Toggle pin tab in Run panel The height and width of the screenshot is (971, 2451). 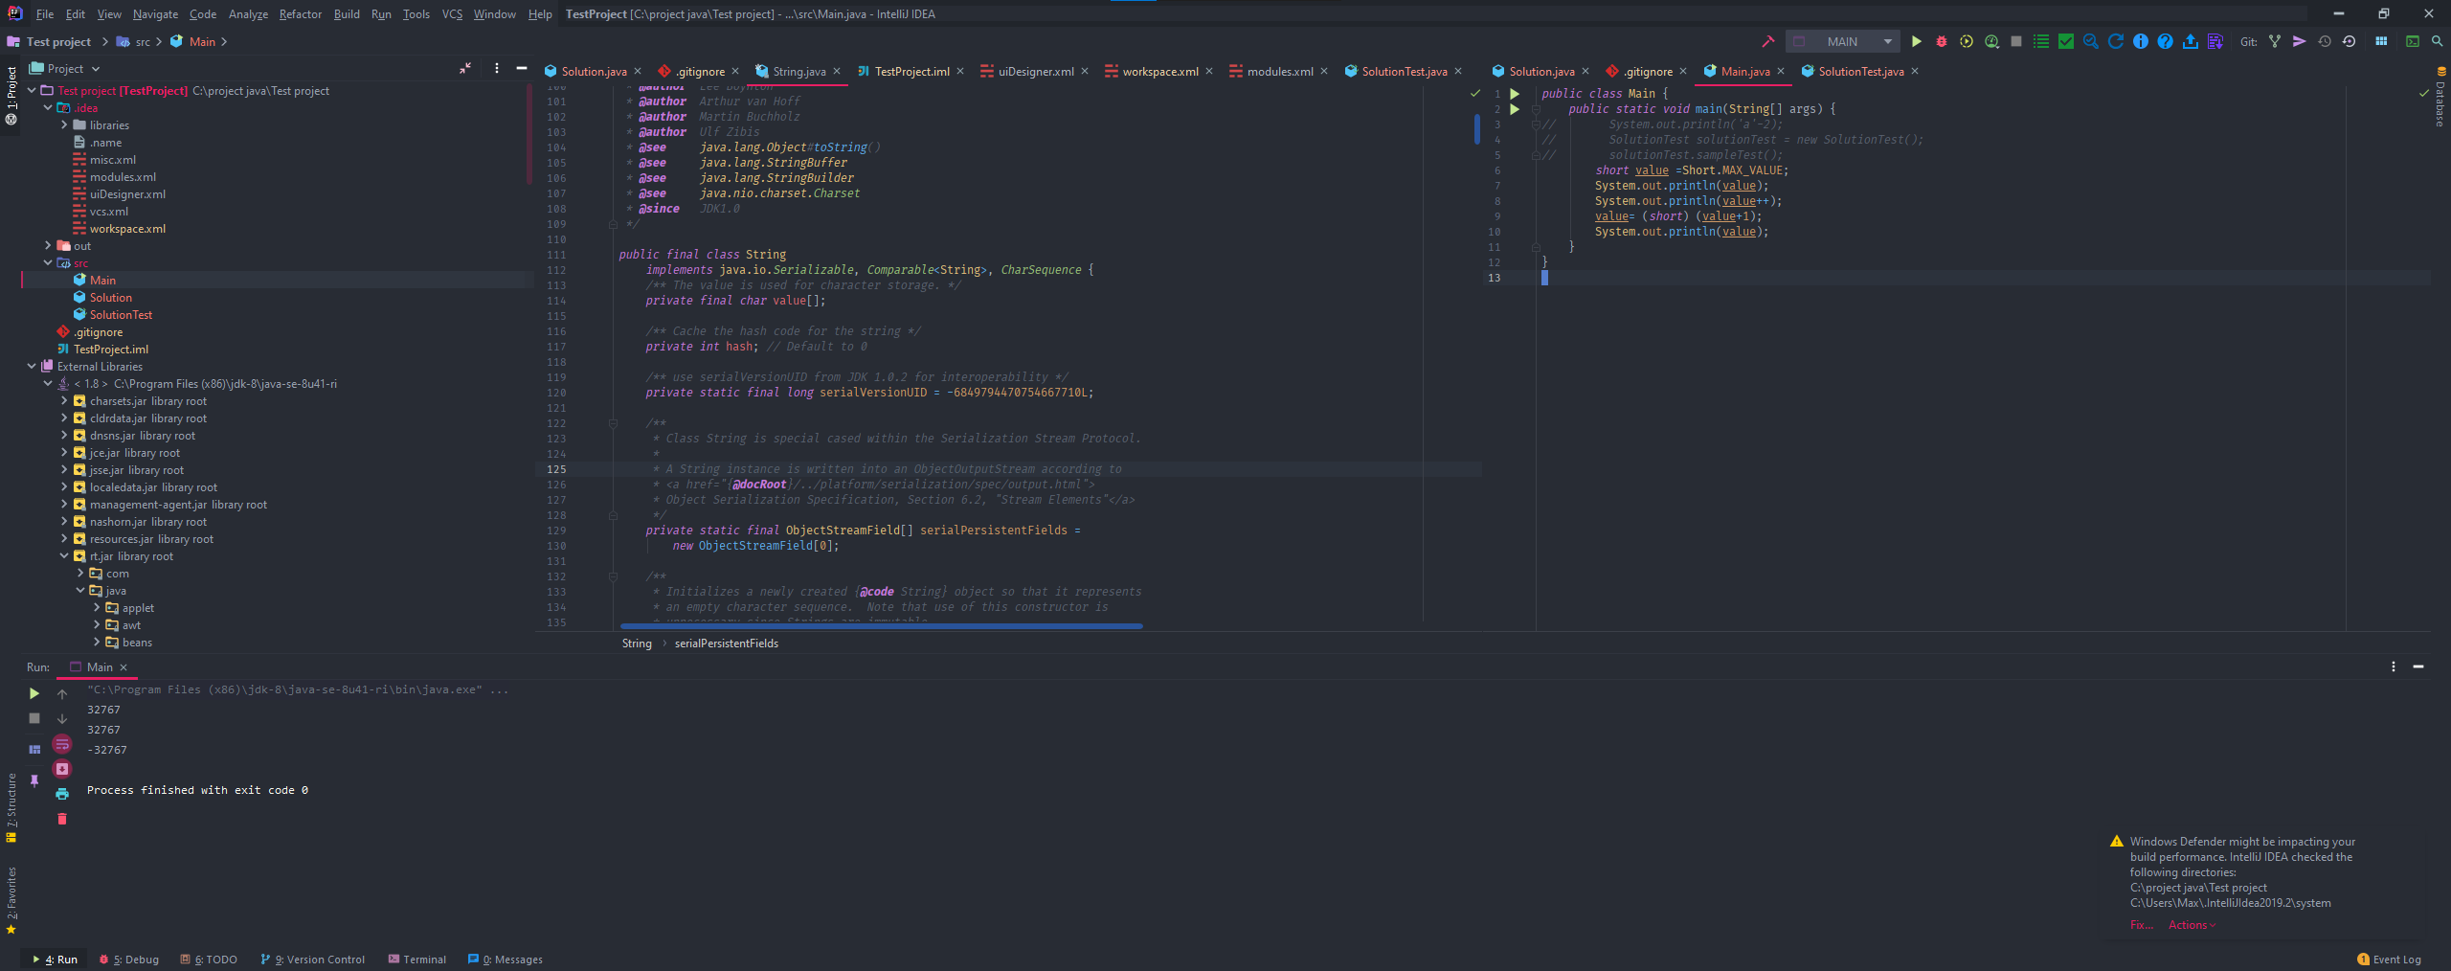click(34, 780)
